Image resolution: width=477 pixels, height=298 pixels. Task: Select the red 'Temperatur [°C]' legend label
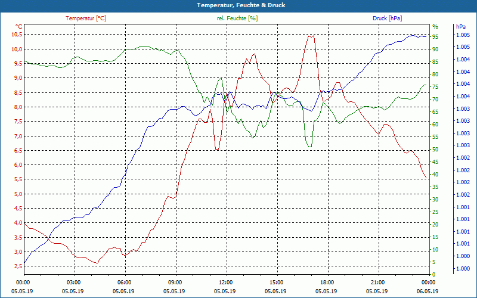pos(86,18)
